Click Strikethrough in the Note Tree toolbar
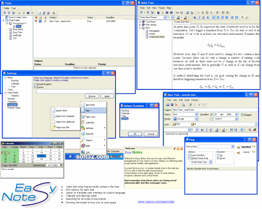 tap(208, 18)
